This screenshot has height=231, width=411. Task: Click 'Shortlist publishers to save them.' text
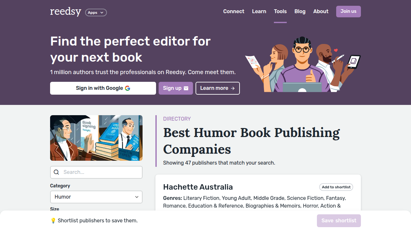point(98,221)
